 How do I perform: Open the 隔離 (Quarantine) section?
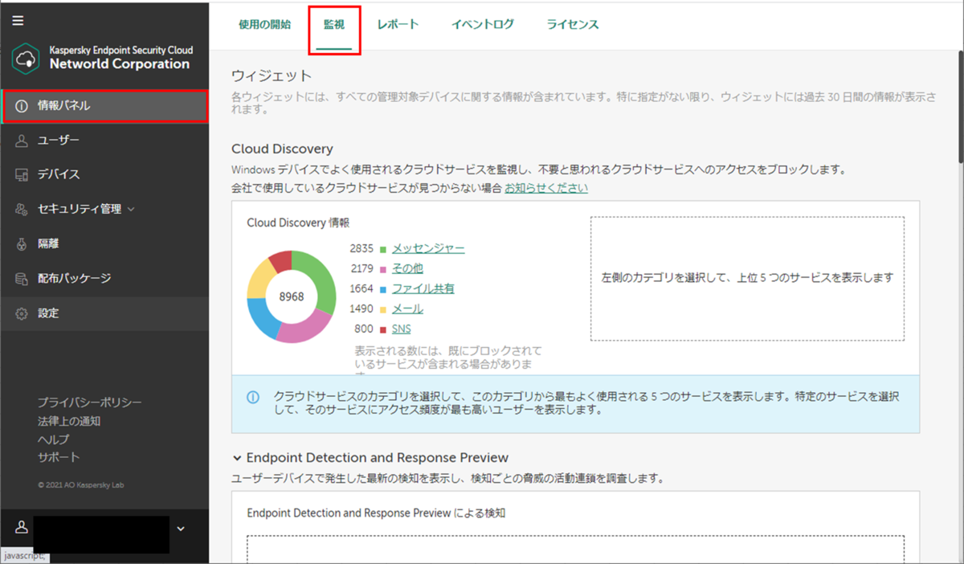[x=50, y=243]
